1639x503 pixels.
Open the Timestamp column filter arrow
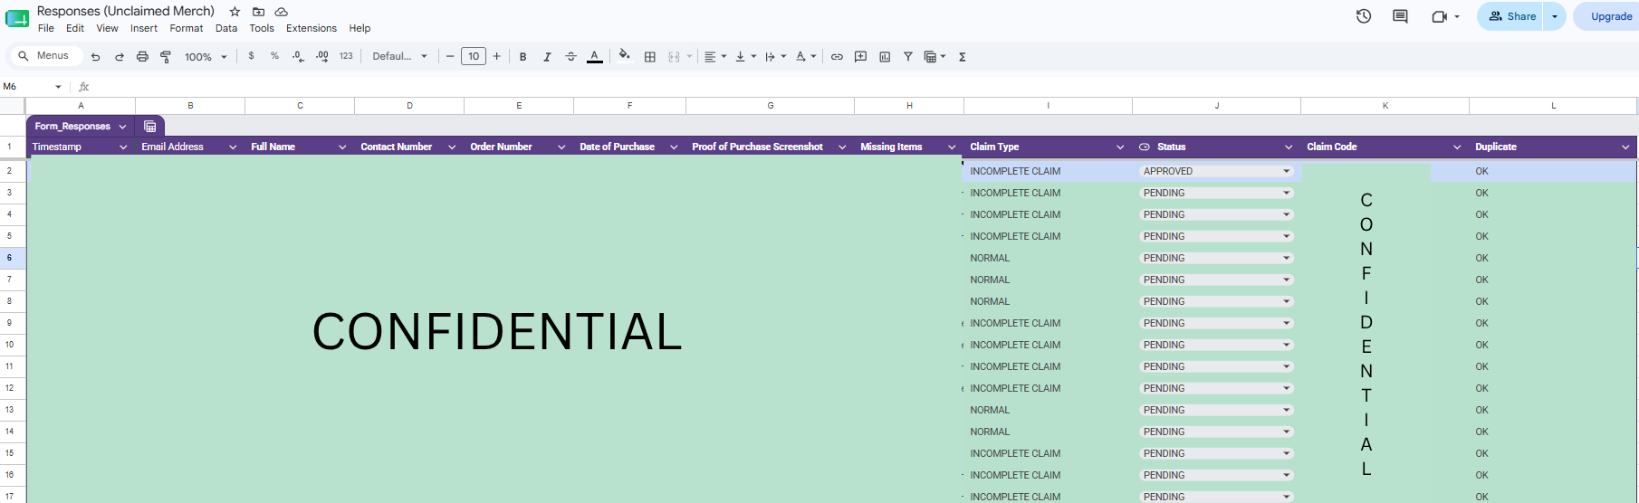point(123,147)
